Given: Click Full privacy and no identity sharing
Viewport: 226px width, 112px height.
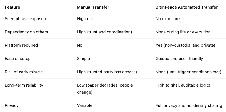Looking at the screenshot, I should (189, 106).
